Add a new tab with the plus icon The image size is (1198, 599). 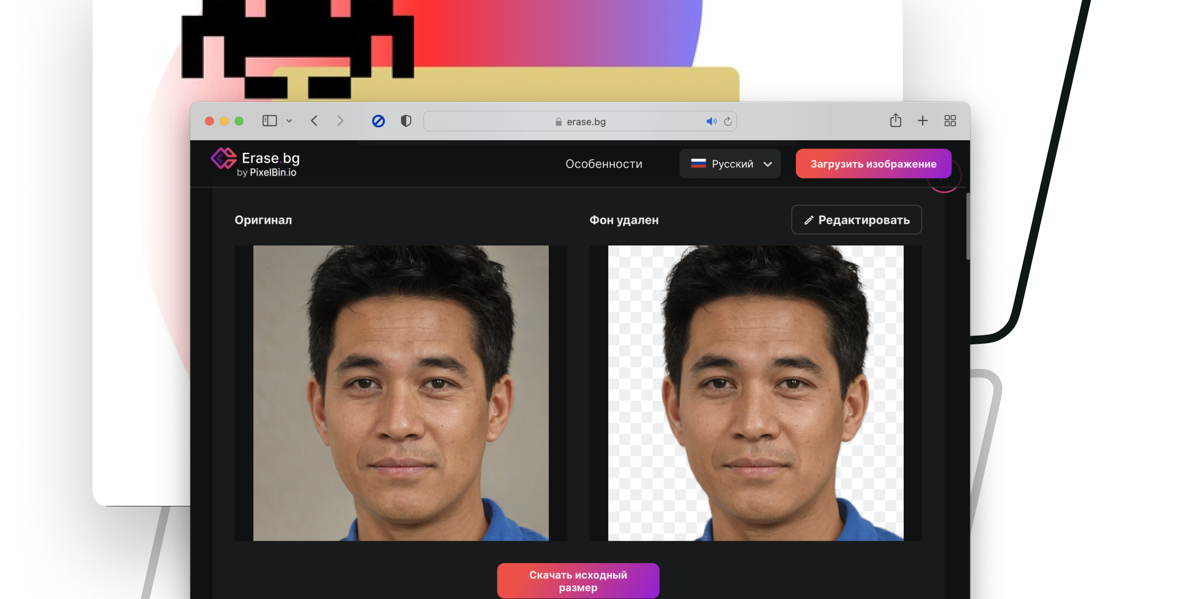tap(922, 121)
